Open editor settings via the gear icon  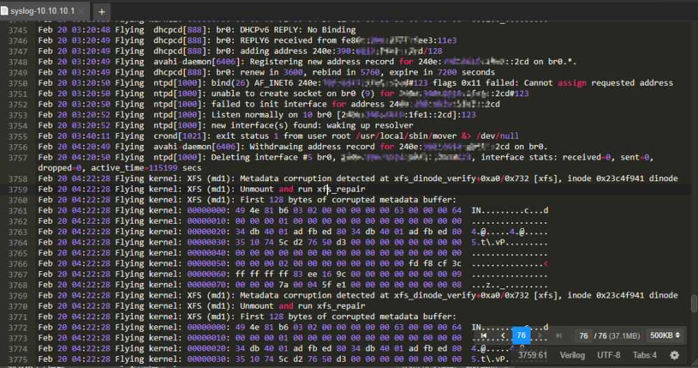tap(674, 355)
